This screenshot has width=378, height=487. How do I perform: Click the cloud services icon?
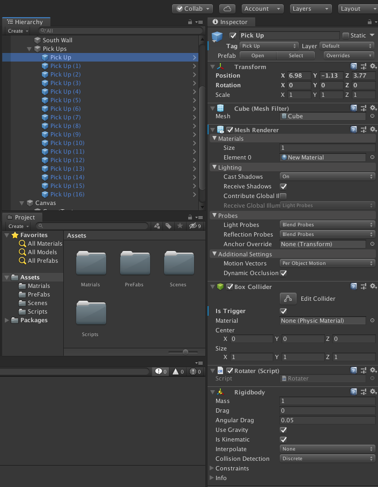(227, 9)
